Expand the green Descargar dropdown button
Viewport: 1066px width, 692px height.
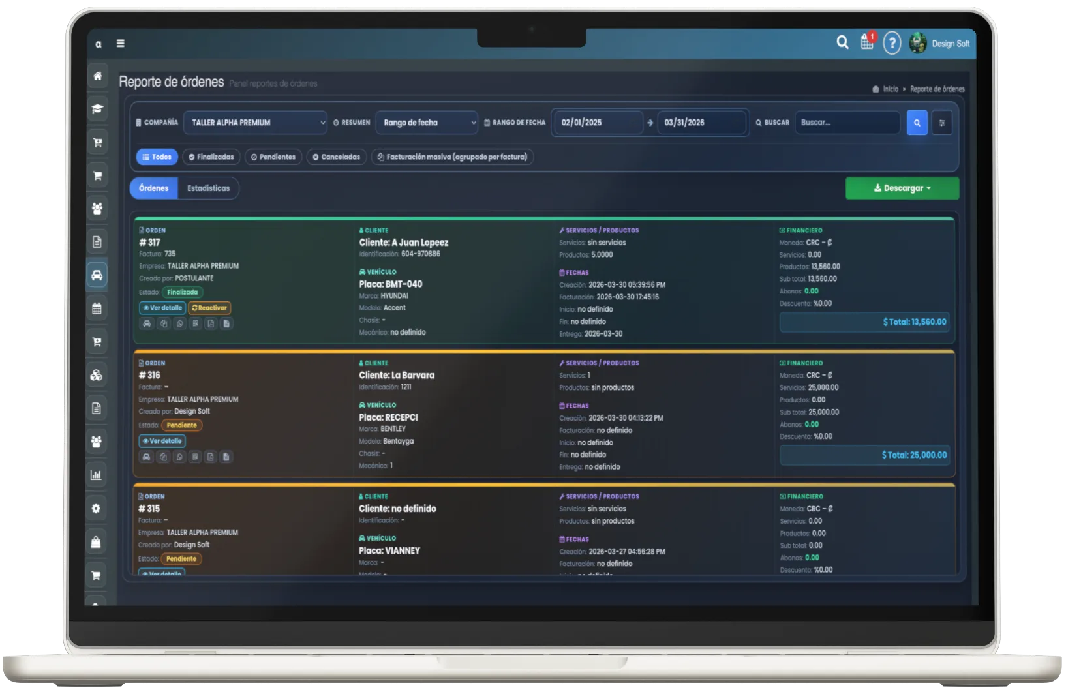[902, 188]
